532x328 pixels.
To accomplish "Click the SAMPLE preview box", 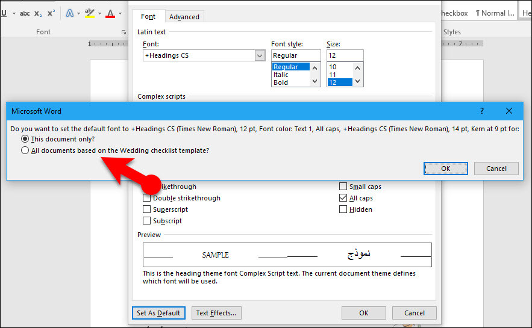I will point(287,255).
